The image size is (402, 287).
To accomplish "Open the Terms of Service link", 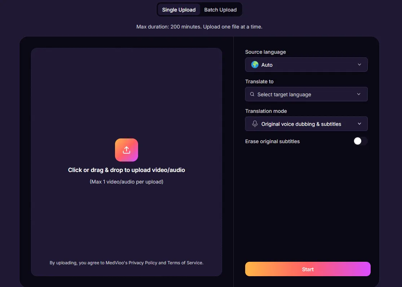I will coord(185,263).
